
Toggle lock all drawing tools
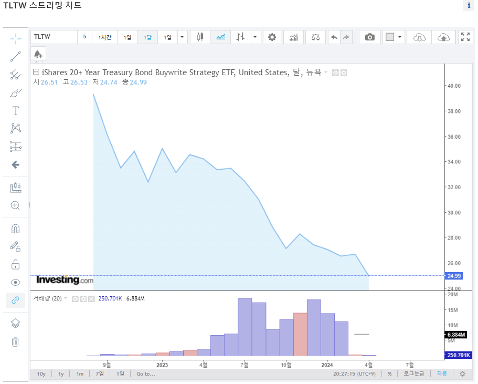tap(16, 264)
